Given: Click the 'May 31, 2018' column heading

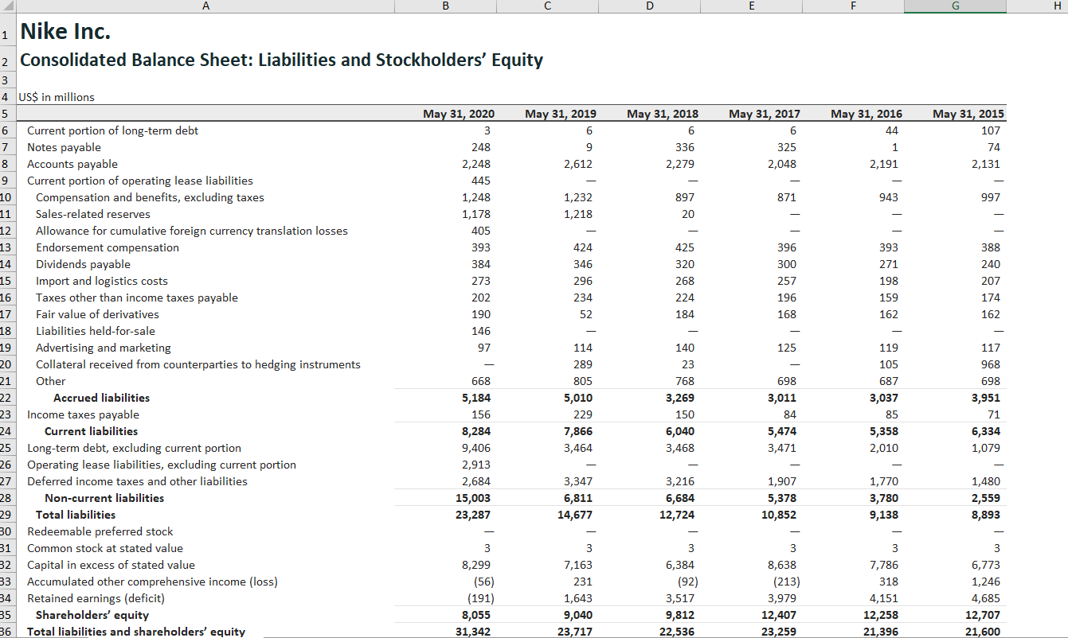Looking at the screenshot, I should (x=663, y=114).
